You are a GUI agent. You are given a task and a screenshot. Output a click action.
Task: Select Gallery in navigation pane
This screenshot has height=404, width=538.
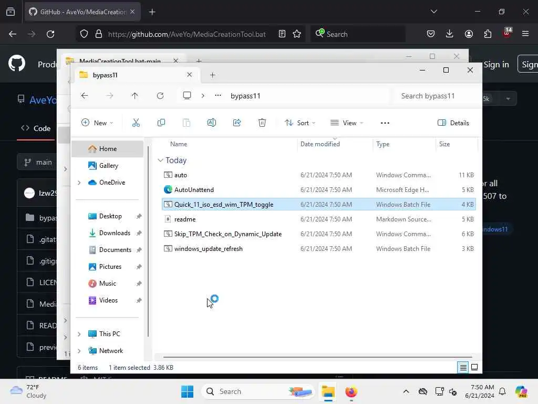pos(107,166)
